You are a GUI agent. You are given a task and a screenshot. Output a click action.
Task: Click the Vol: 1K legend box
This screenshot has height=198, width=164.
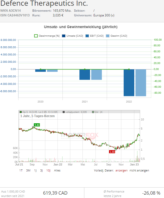click(x=93, y=112)
